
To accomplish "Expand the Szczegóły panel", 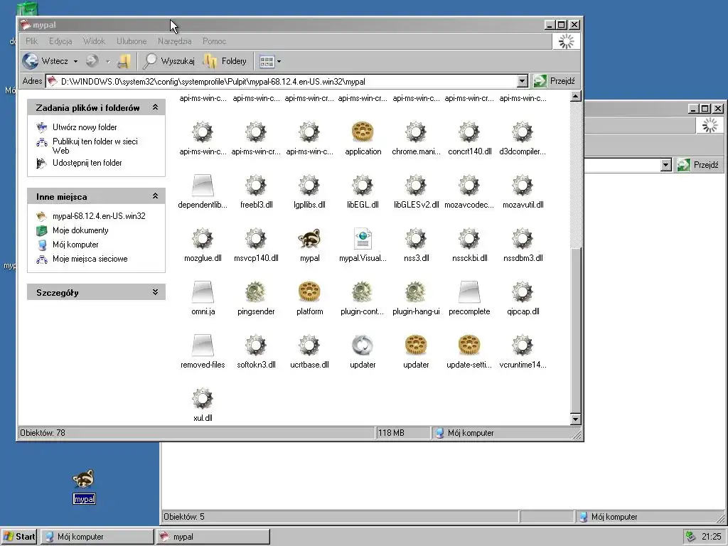I will point(155,292).
